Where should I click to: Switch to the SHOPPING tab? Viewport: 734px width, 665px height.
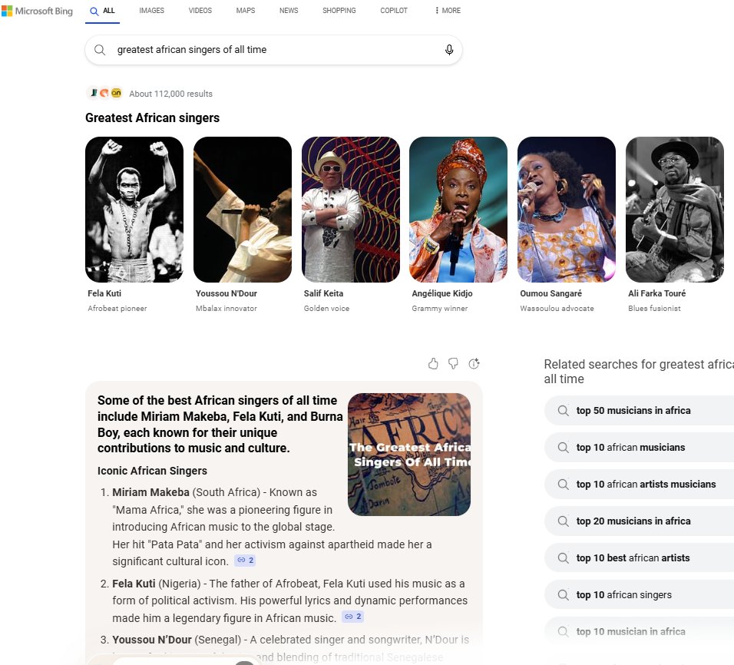pyautogui.click(x=339, y=10)
